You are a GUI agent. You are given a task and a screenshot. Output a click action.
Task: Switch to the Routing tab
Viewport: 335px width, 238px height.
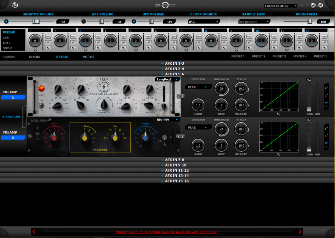9,57
